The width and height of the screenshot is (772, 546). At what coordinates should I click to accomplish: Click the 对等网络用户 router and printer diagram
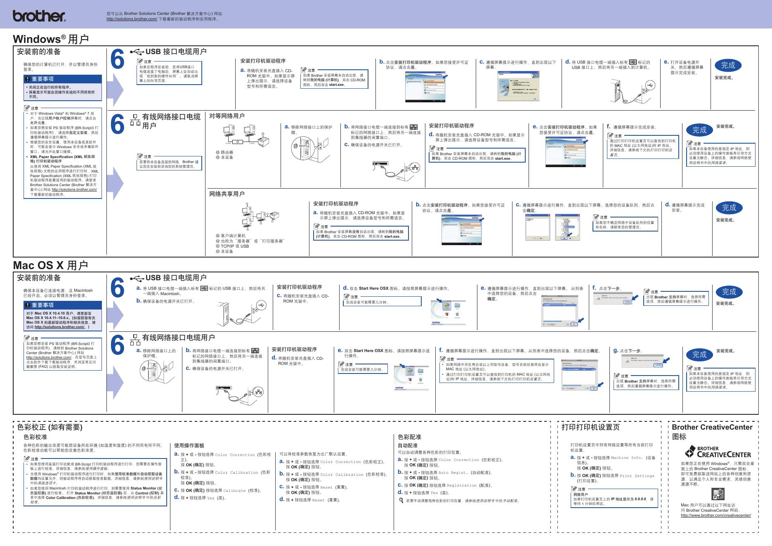point(246,135)
